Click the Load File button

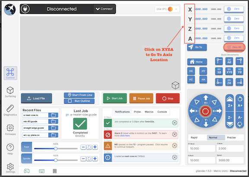pos(36,98)
